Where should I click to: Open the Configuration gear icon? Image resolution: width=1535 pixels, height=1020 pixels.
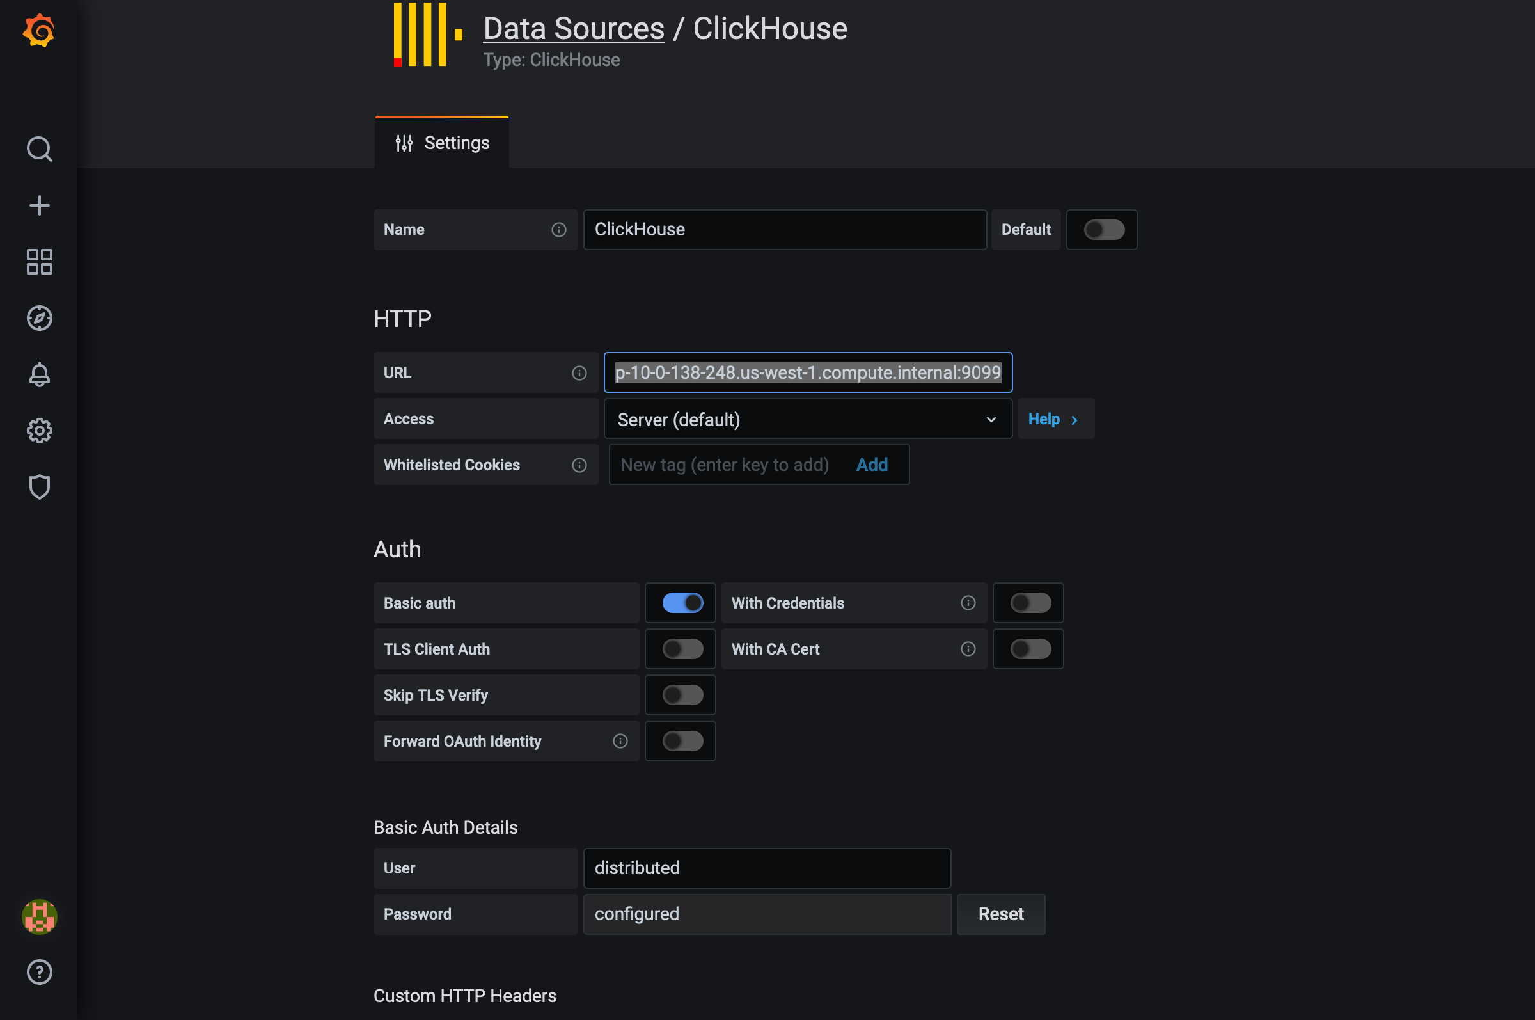(x=39, y=431)
